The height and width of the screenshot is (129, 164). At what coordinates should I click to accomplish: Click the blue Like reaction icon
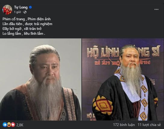click(x=5, y=125)
